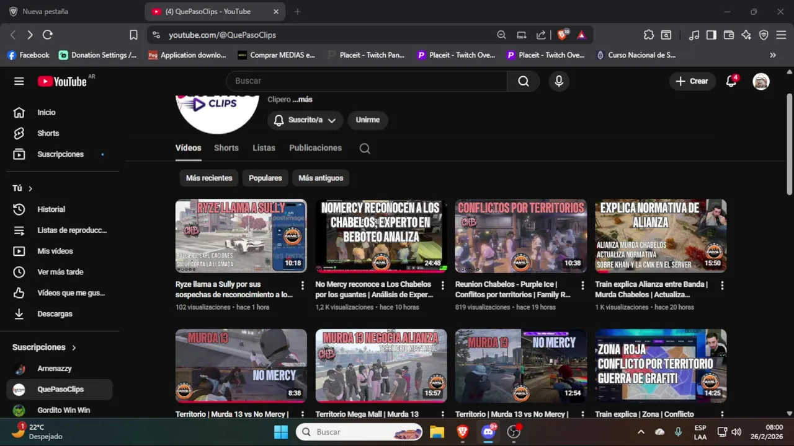This screenshot has width=794, height=446.
Task: Open File Explorer from the taskbar
Action: [437, 432]
